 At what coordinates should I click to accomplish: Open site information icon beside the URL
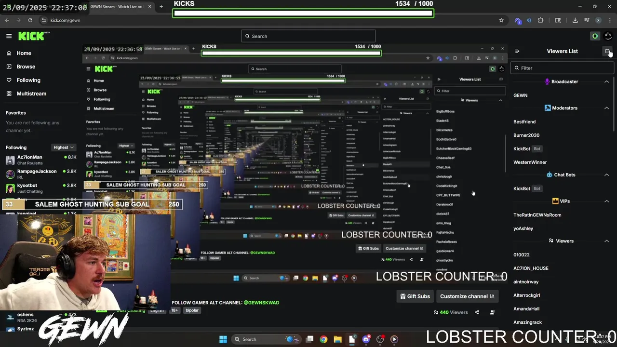coord(44,20)
